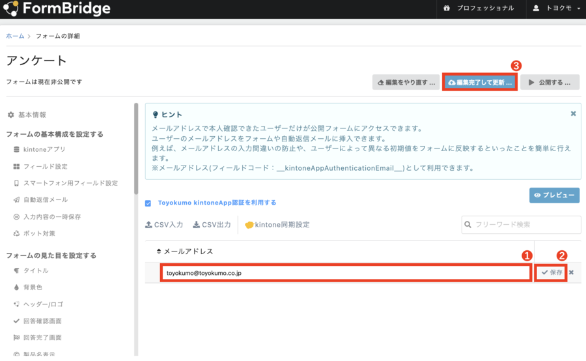The width and height of the screenshot is (586, 361).
Task: Click フォームは現在非公開です status text
Action: [x=44, y=82]
